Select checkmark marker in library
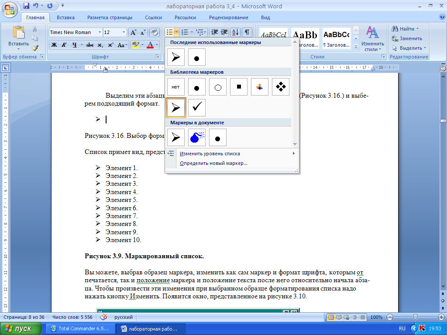The image size is (447, 335). pos(197,108)
